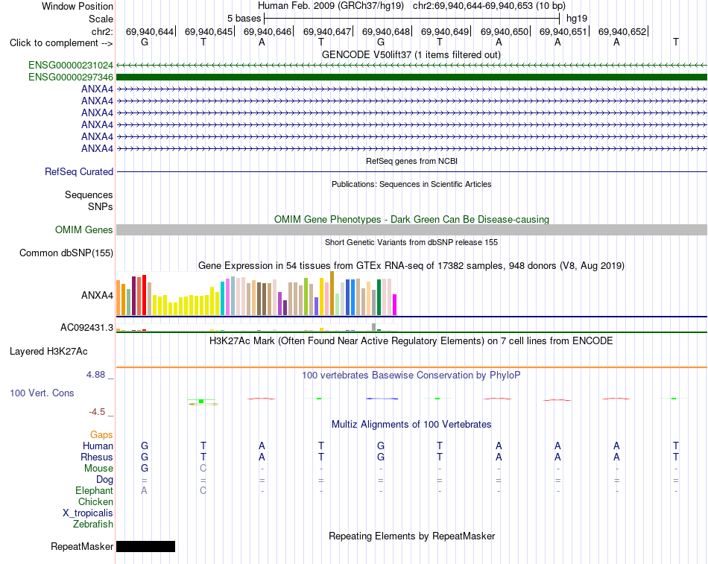Click OMIM Gene Phenotypes track title
This screenshot has width=708, height=564.
pos(411,220)
